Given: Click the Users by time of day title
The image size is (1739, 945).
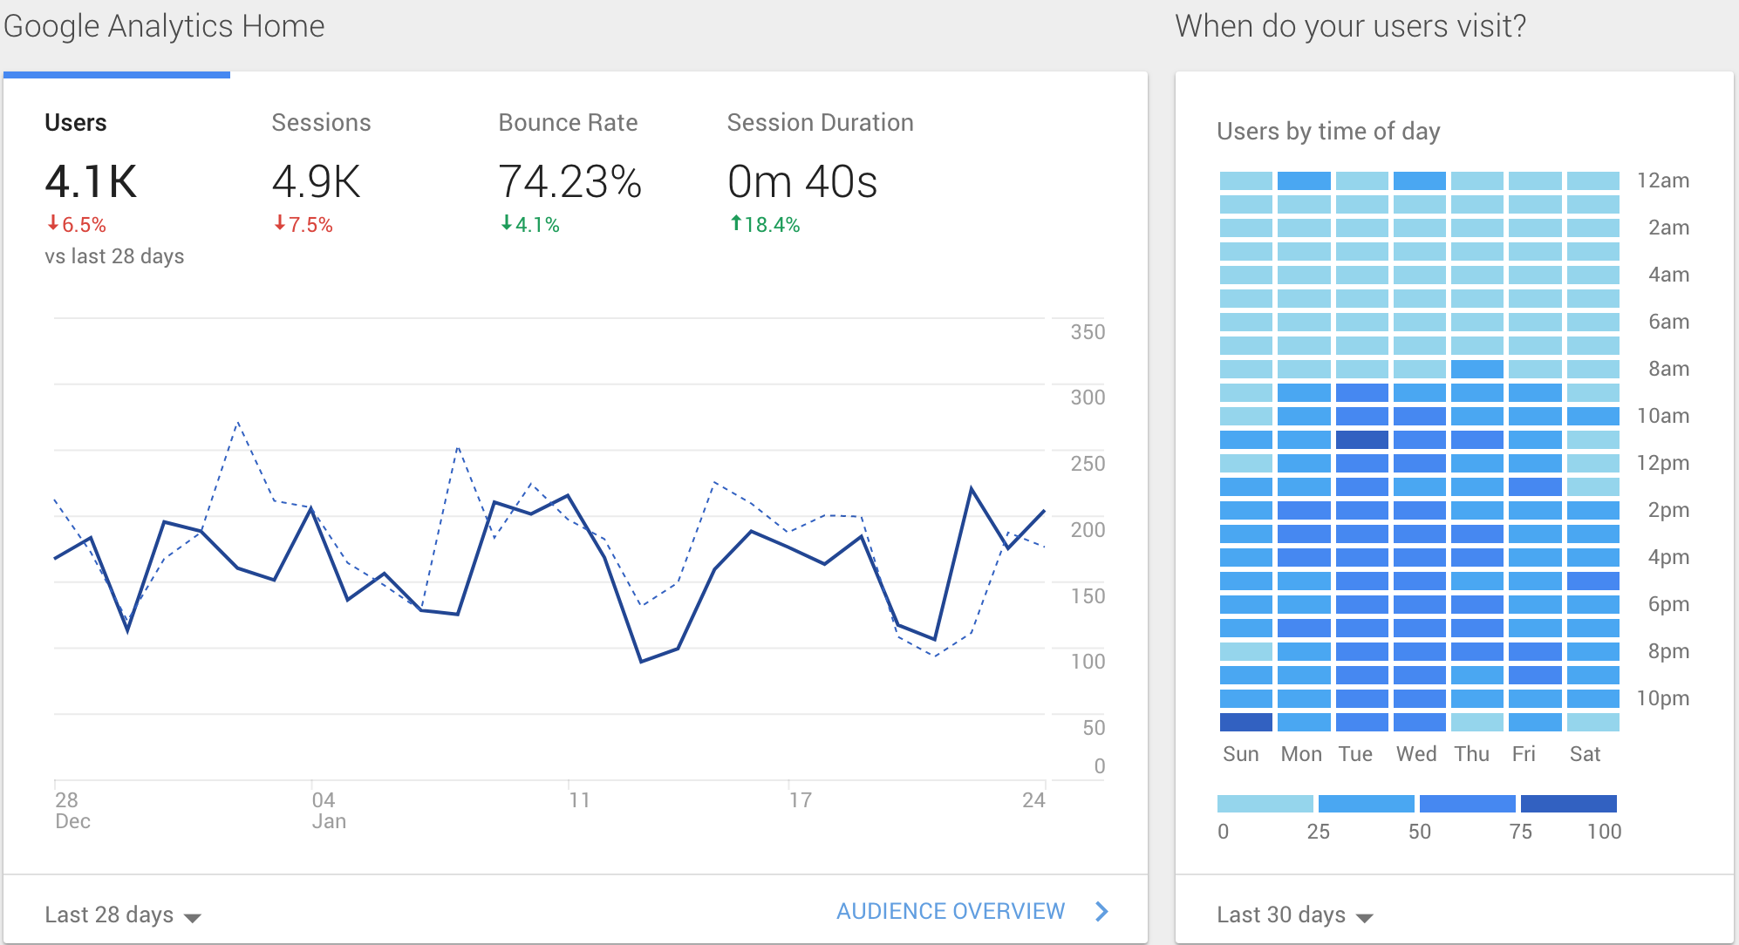Looking at the screenshot, I should point(1327,132).
